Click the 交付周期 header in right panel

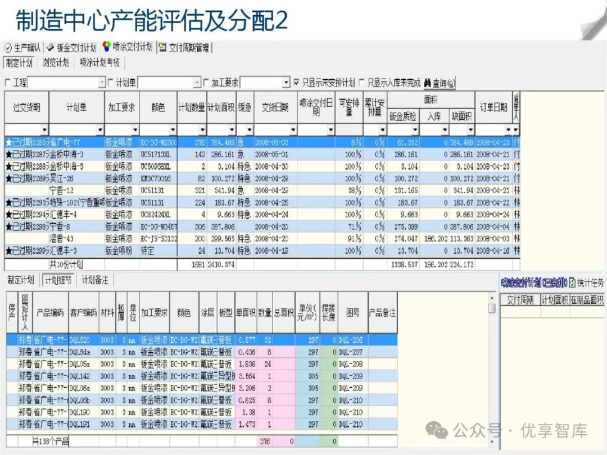tap(520, 300)
